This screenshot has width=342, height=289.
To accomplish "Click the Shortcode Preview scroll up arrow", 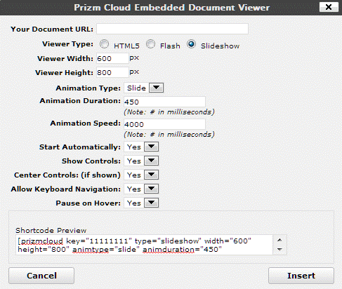I will point(279,240).
